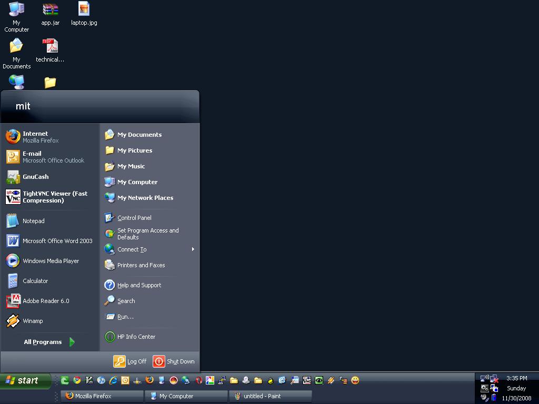Open My Computer from the Start menu
539x404 pixels.
point(150,182)
